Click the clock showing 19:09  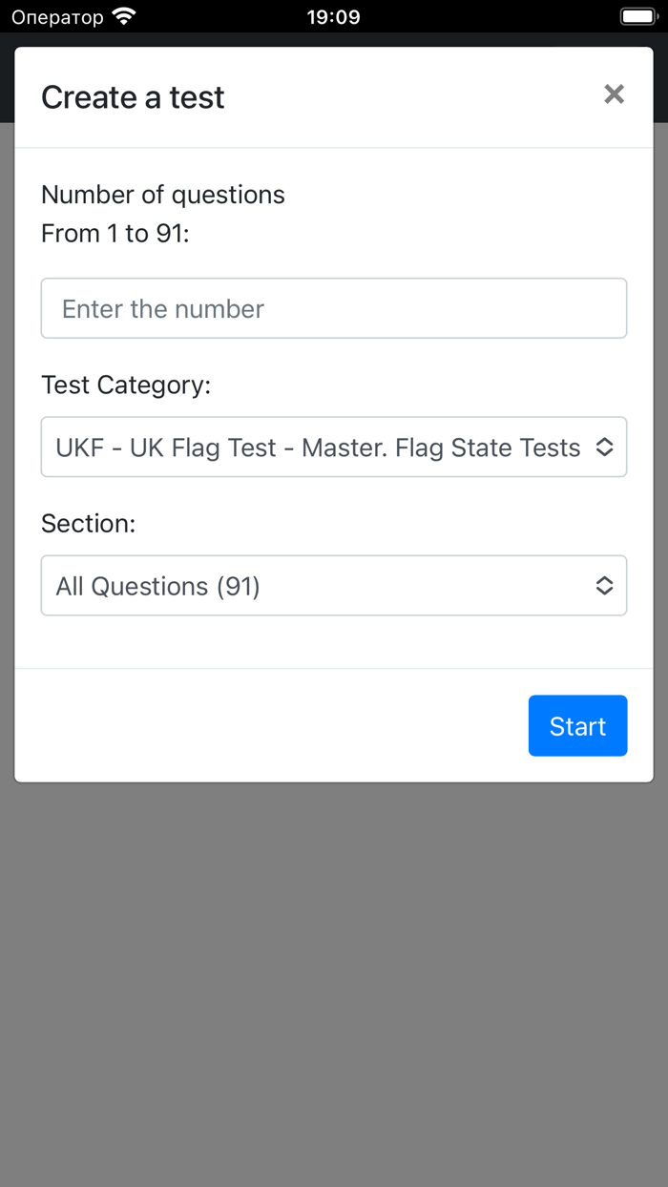point(333,16)
